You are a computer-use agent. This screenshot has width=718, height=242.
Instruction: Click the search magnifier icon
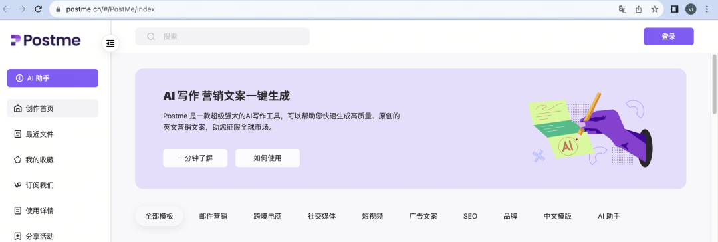coord(151,37)
